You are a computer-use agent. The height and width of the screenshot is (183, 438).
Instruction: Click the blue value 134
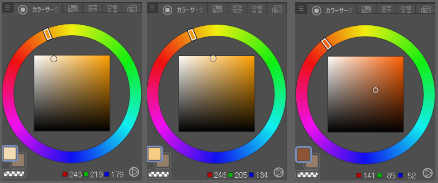[262, 175]
